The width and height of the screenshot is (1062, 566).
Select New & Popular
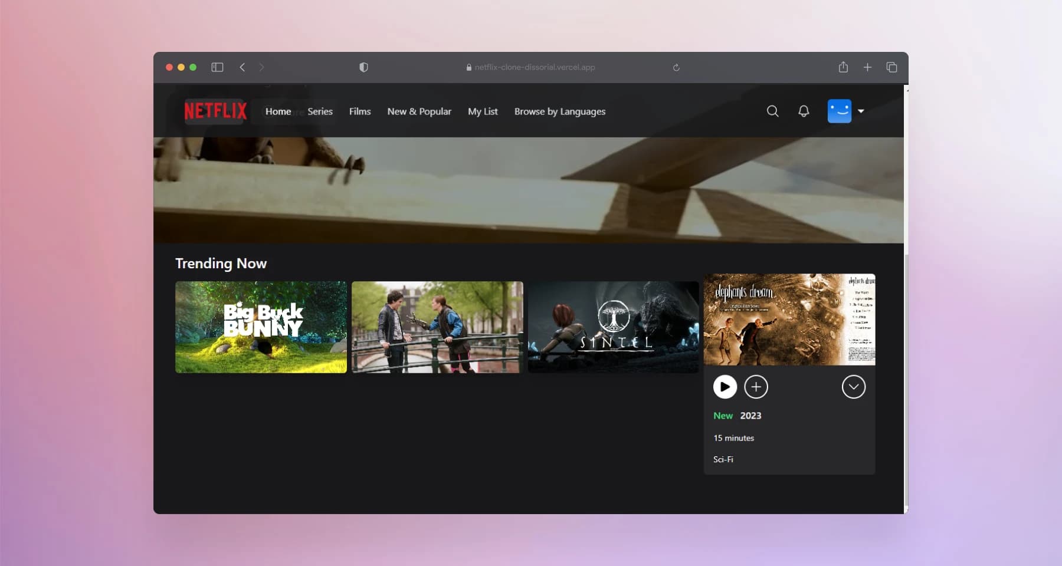point(419,111)
